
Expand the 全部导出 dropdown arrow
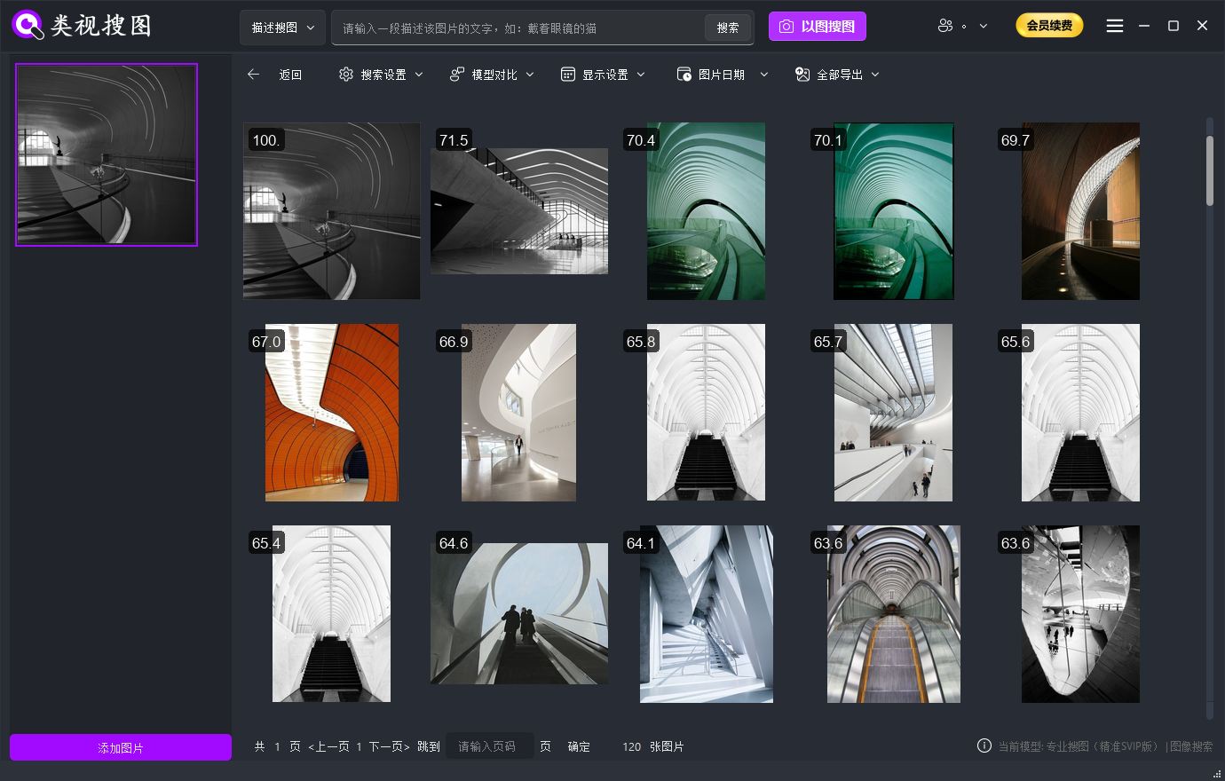(x=875, y=75)
